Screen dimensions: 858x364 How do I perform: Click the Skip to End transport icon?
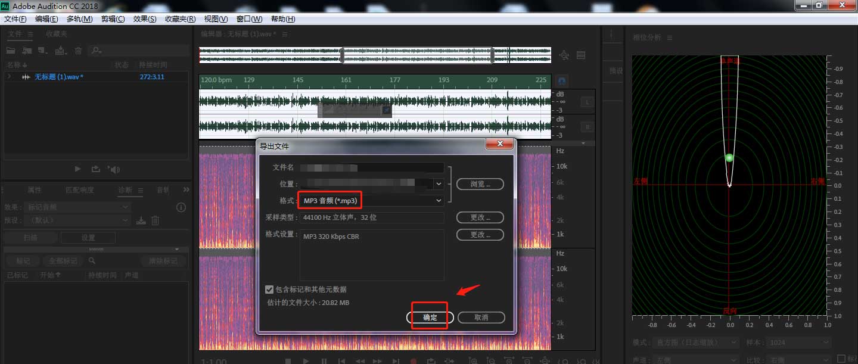pyautogui.click(x=396, y=360)
